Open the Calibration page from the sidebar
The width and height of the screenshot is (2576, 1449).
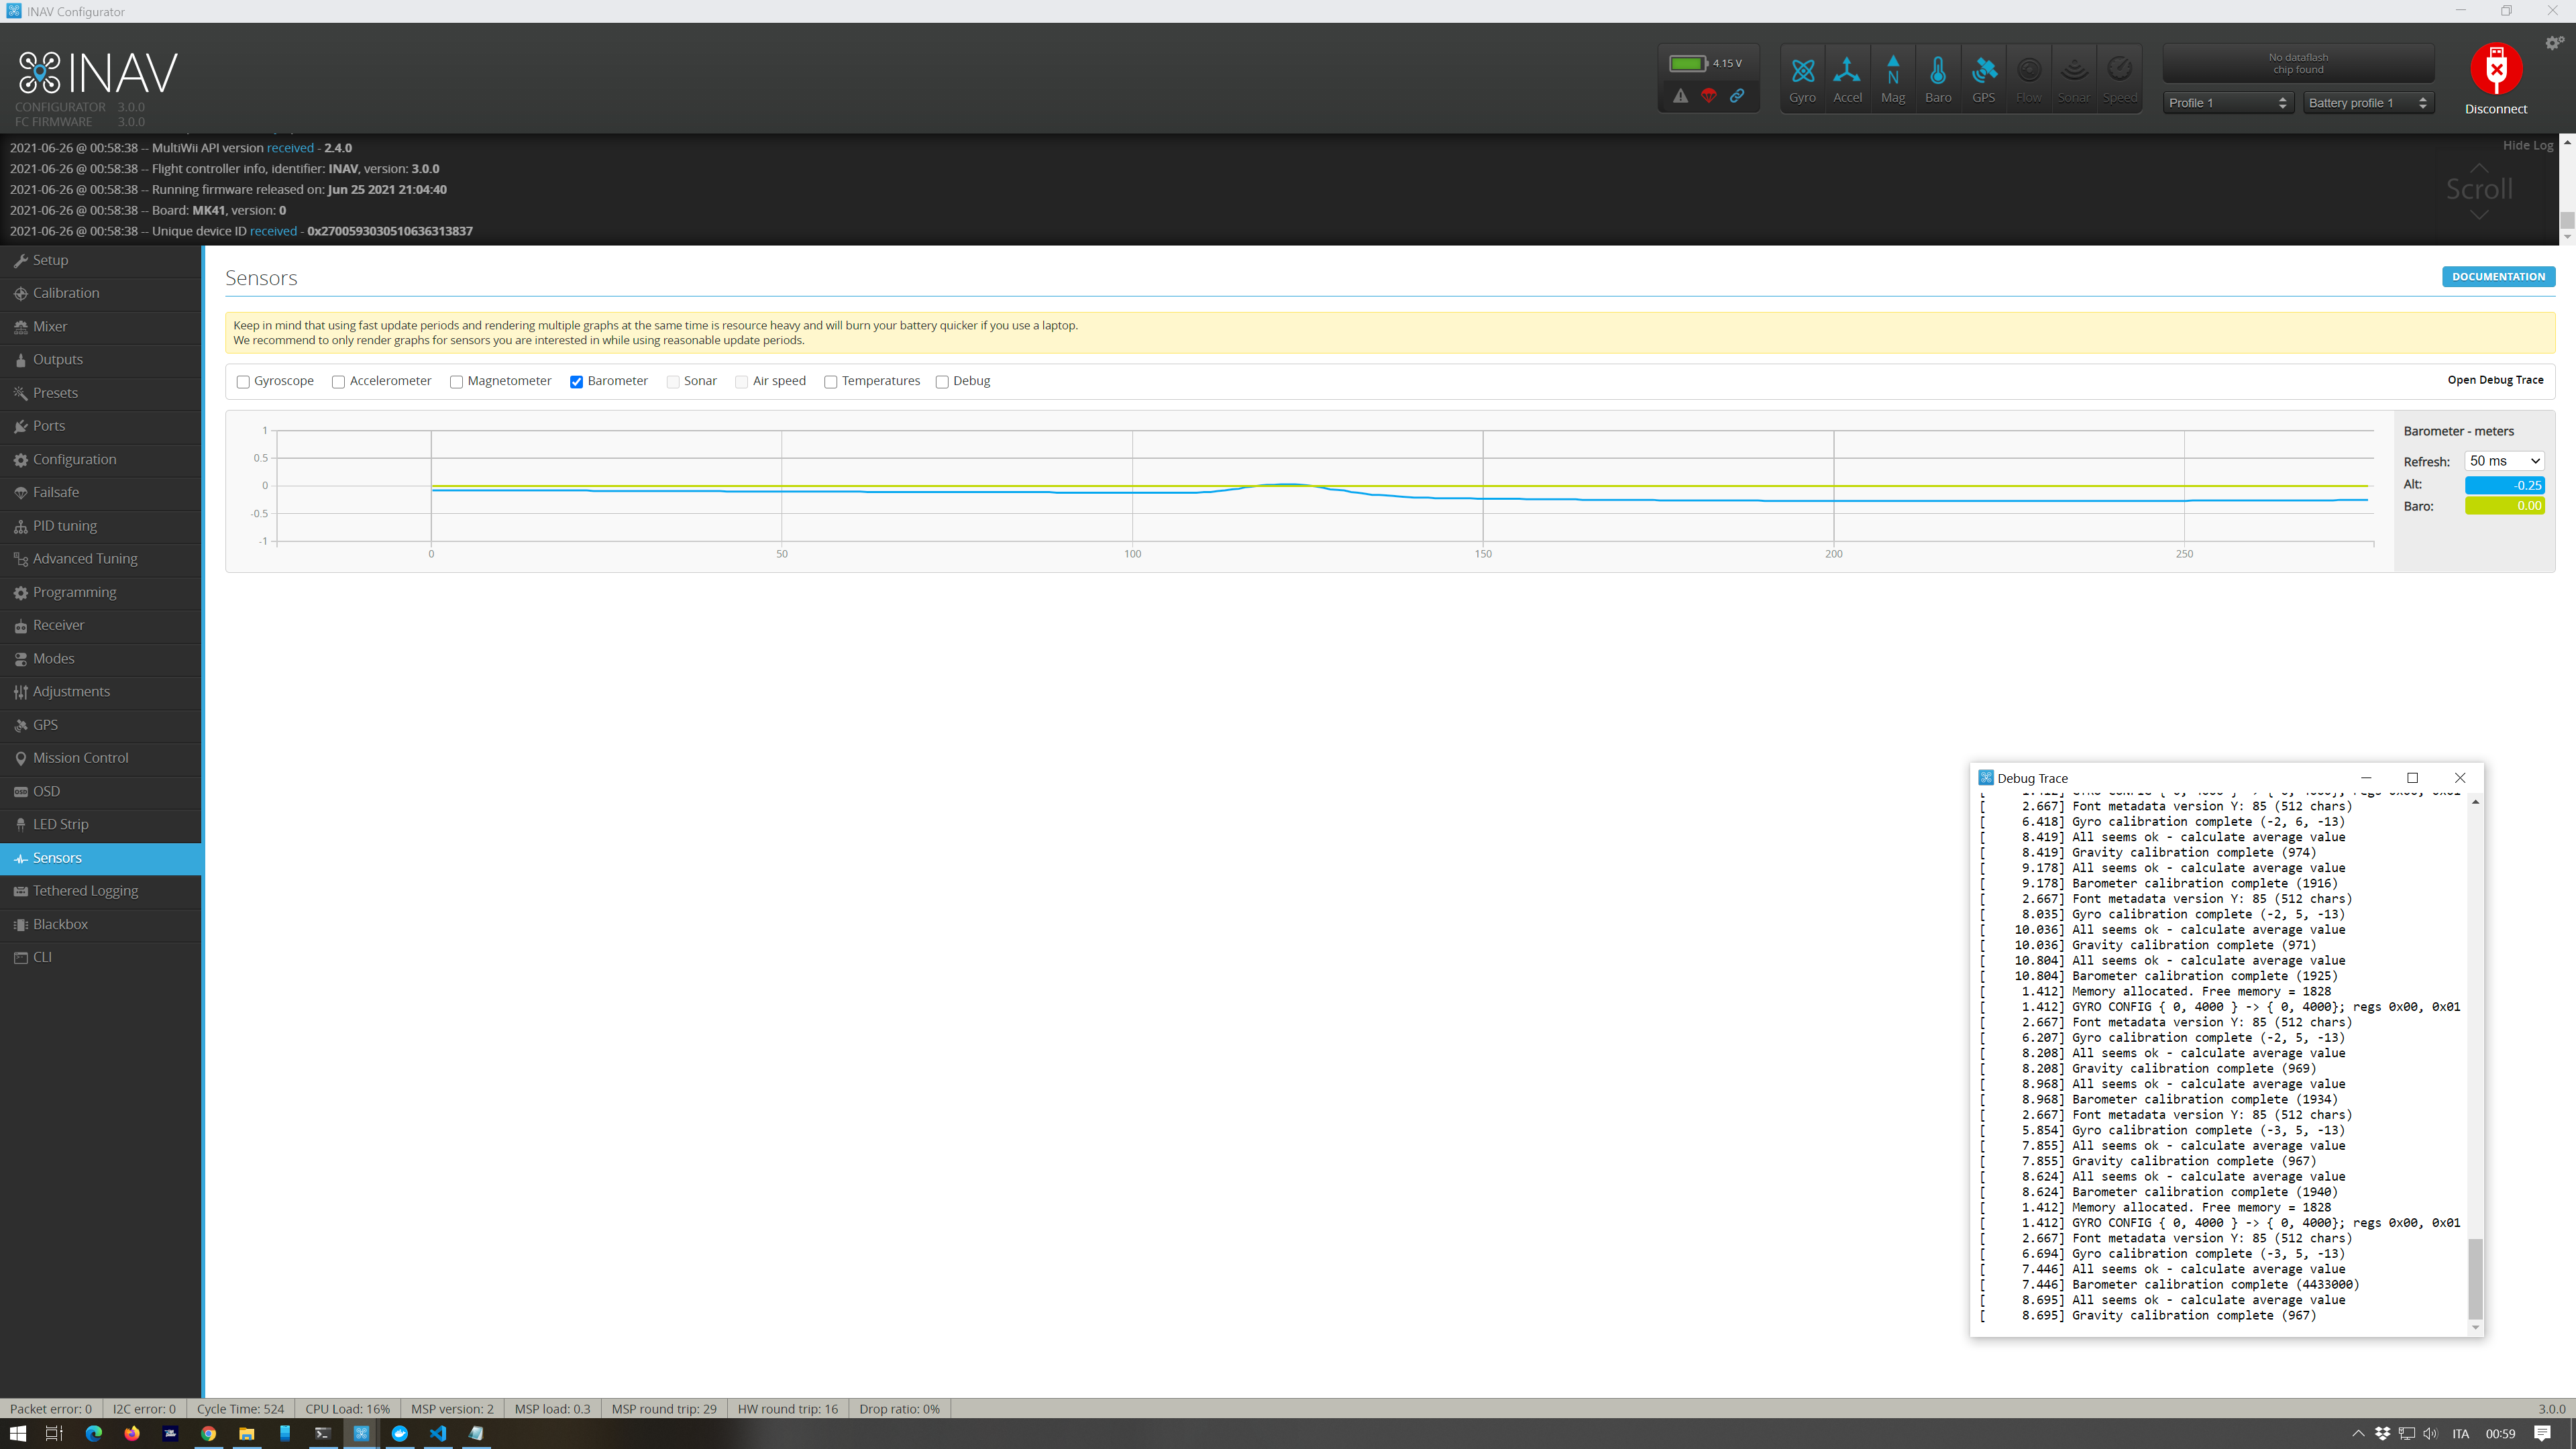(x=65, y=293)
